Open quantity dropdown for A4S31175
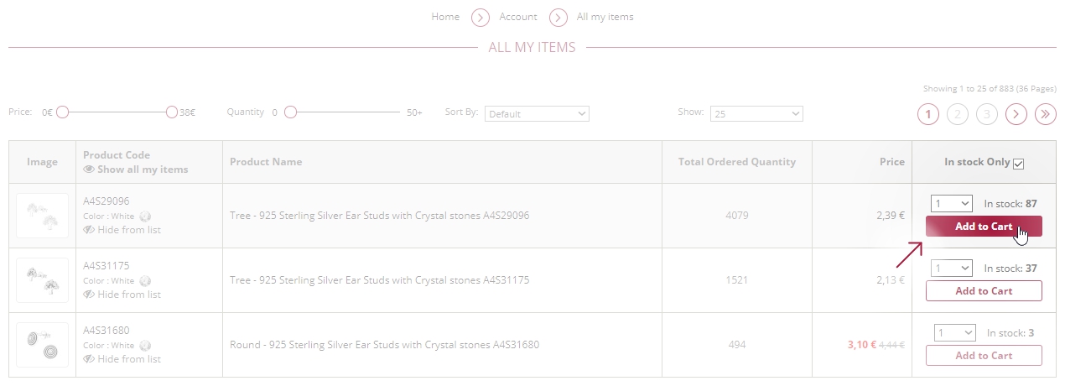Viewport: 1065px width, 386px height. 952,269
